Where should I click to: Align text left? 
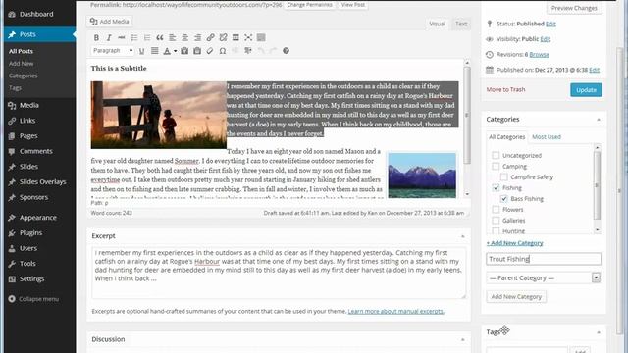173,37
